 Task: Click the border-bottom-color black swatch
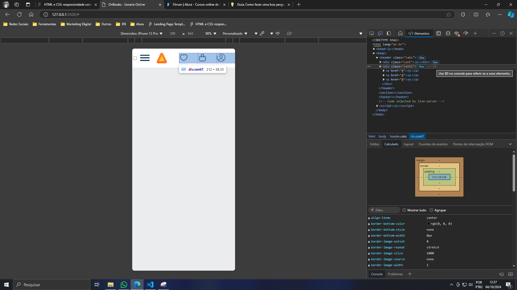coord(428,224)
